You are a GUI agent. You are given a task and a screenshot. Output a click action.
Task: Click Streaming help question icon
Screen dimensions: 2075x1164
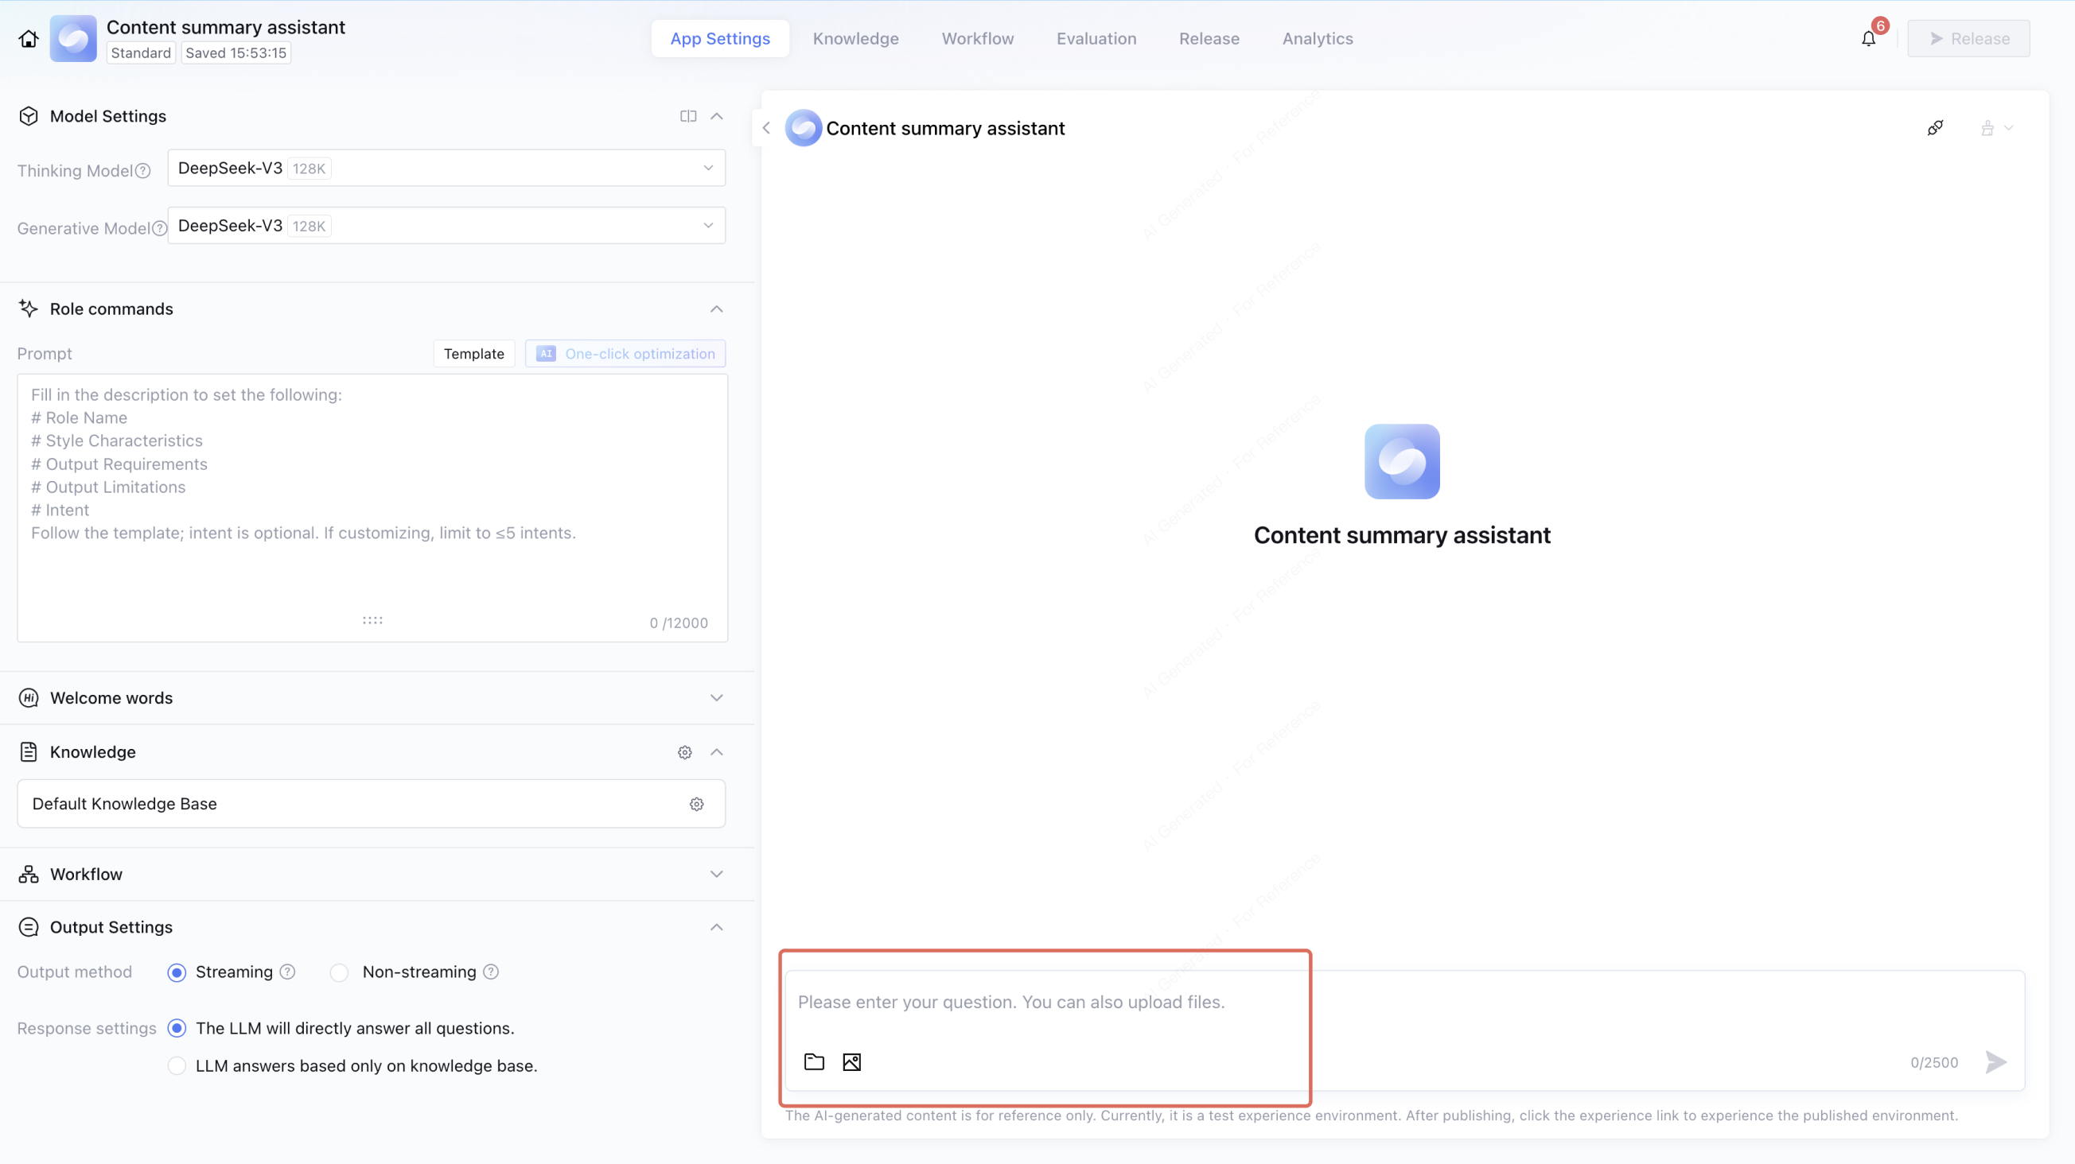click(x=287, y=972)
